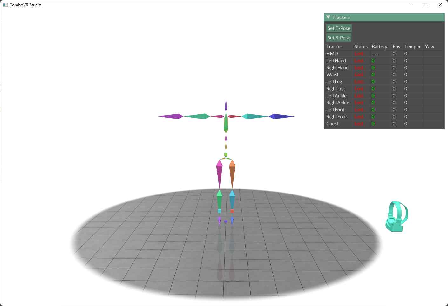This screenshot has height=306, width=448.
Task: Select the Chest tracker row
Action: click(x=384, y=124)
